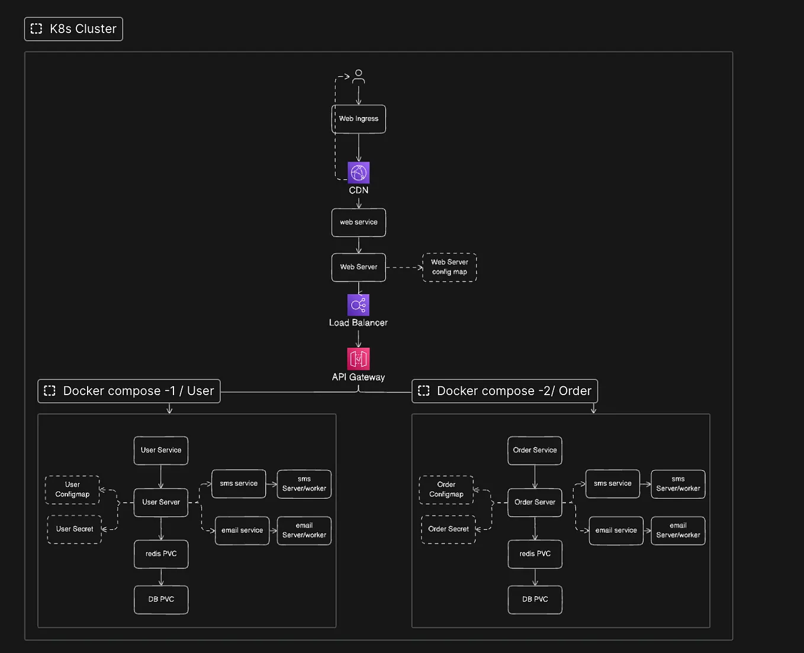Image resolution: width=804 pixels, height=653 pixels.
Task: Toggle selection of the Web Server config map
Action: pyautogui.click(x=449, y=267)
